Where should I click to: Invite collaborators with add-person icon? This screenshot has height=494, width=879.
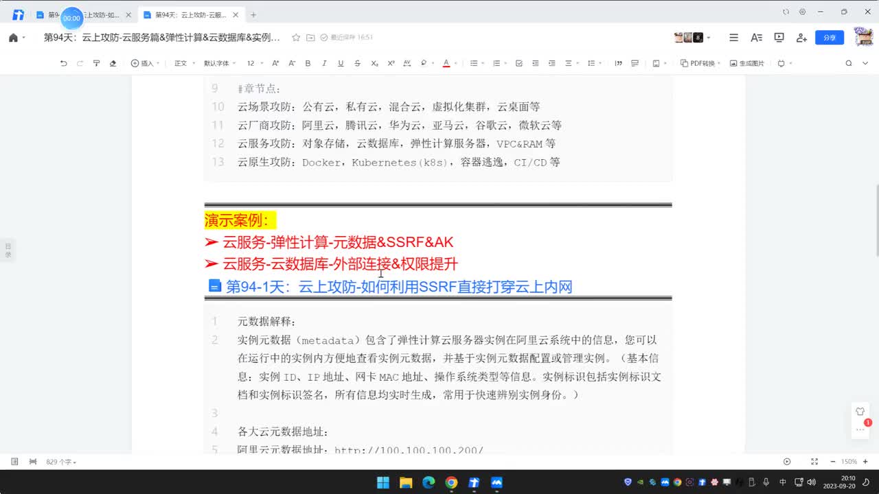point(801,38)
